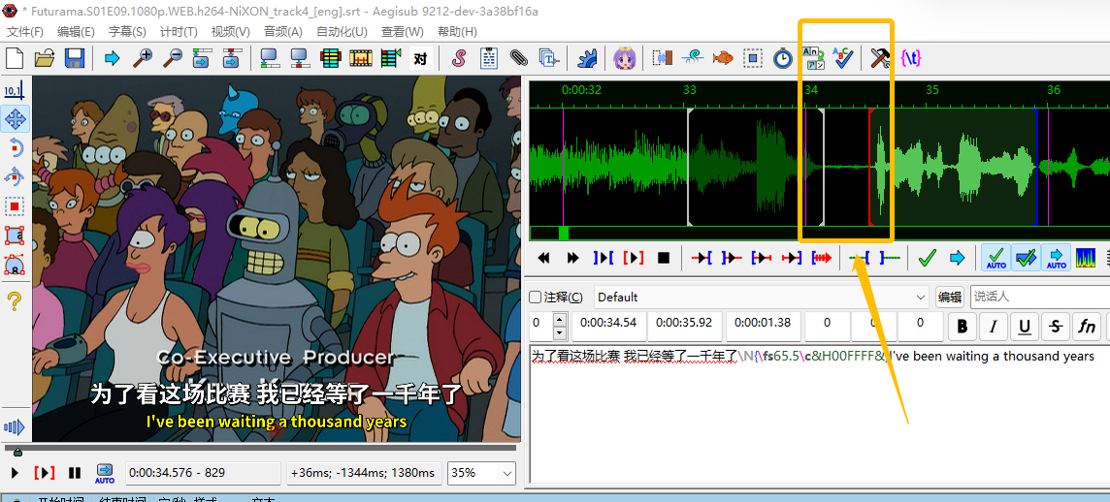Select the rotate-on-Z-axis visual tool
This screenshot has width=1110, height=502.
tap(15, 148)
